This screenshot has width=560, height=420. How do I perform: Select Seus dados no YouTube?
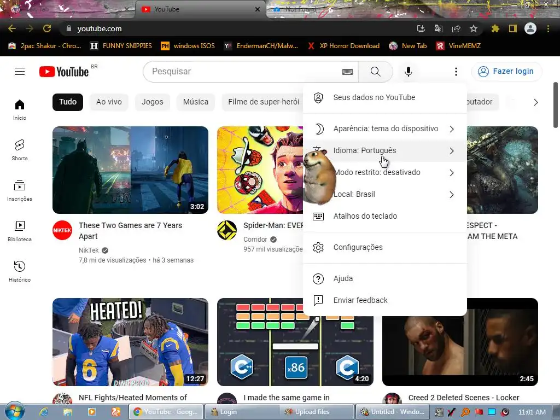coord(384,97)
